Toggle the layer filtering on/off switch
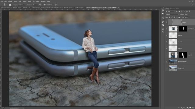Viewport: 195px width, 109px height. 189,11
